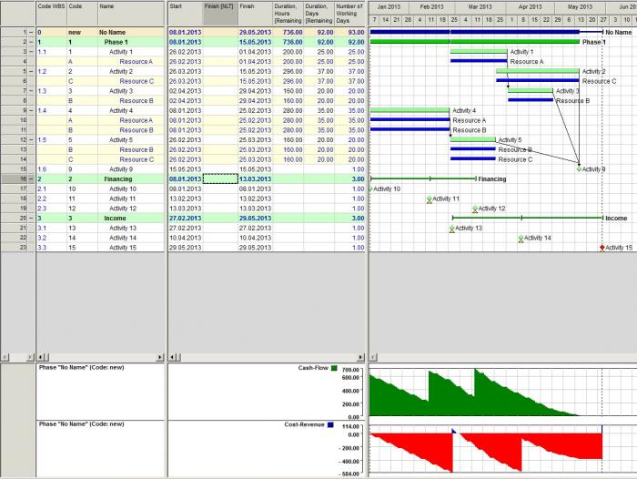Screen dimensions: 637x479
Task: Click the Activity 14 milestone marker
Action: pyautogui.click(x=521, y=239)
